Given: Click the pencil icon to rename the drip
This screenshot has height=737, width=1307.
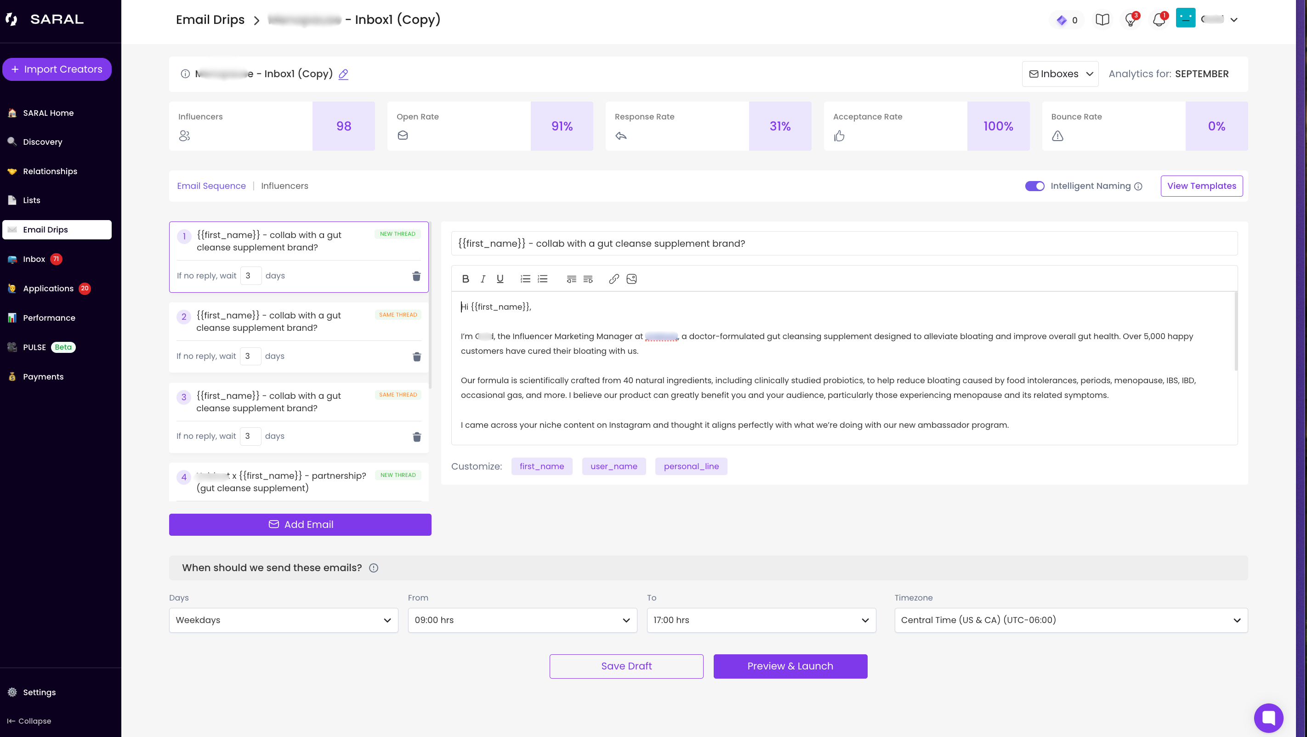Looking at the screenshot, I should (x=343, y=74).
